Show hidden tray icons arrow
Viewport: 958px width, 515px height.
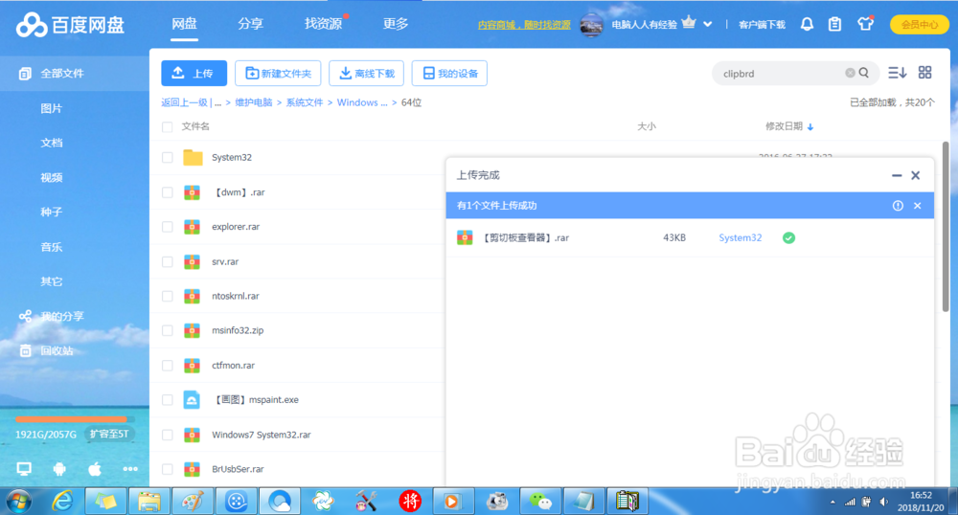pyautogui.click(x=833, y=503)
